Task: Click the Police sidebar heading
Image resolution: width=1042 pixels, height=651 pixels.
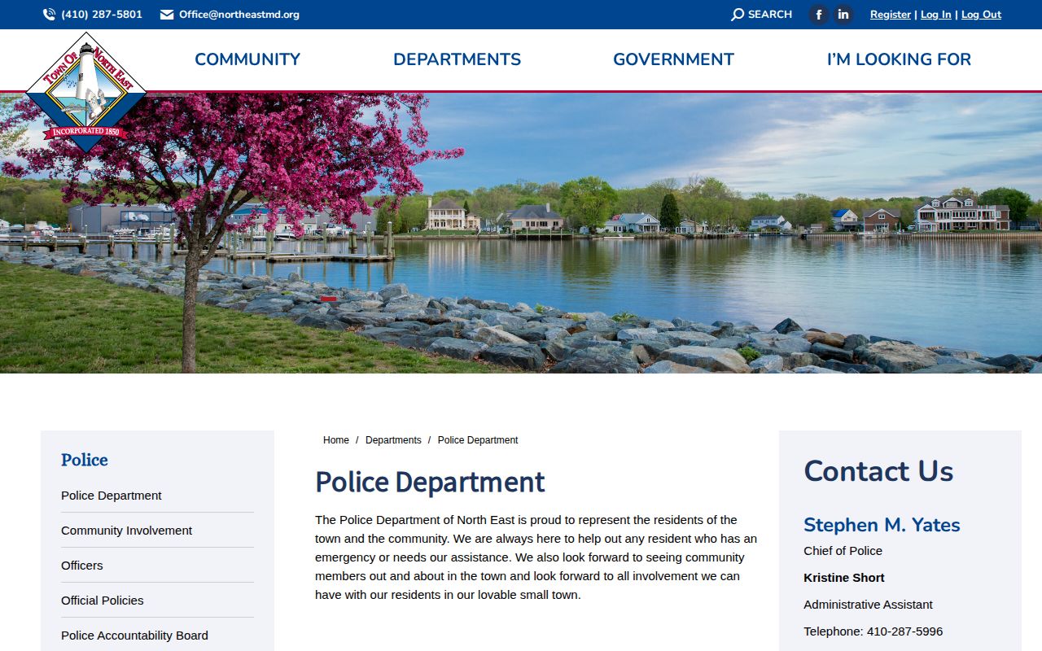Action: tap(85, 460)
